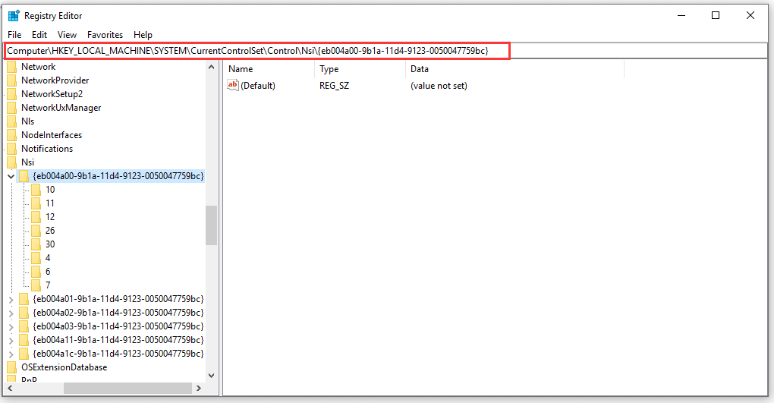Open the File menu
Viewport: 774px width, 403px height.
pyautogui.click(x=14, y=35)
